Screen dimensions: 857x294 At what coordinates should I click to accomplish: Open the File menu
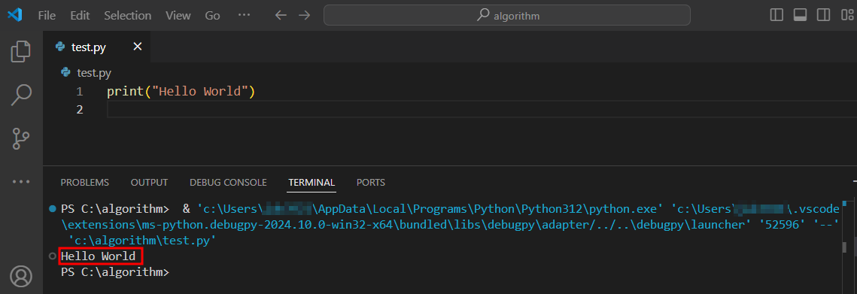[x=47, y=15]
